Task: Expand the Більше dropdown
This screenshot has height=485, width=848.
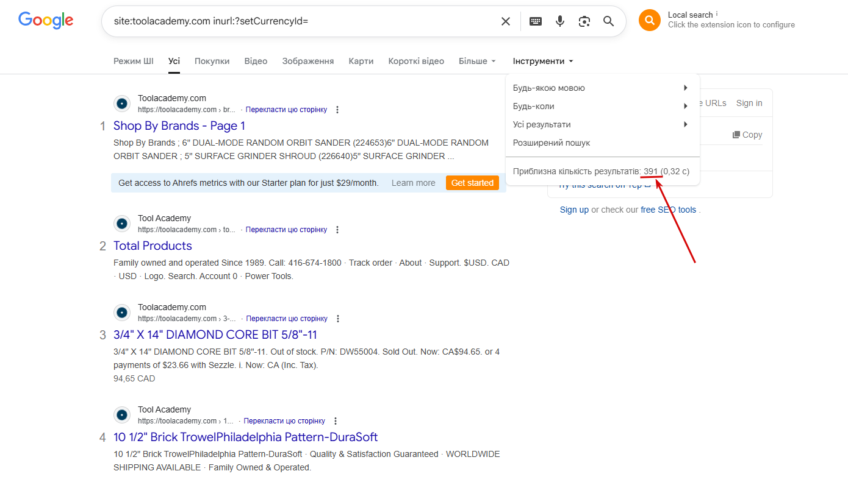Action: click(478, 61)
